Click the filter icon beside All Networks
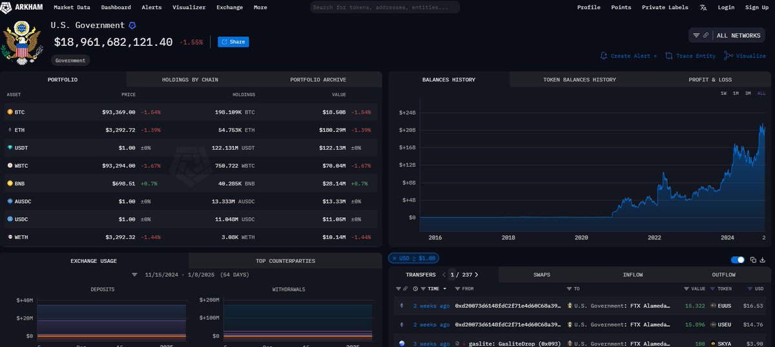Viewport: 775px width, 347px height. point(696,36)
